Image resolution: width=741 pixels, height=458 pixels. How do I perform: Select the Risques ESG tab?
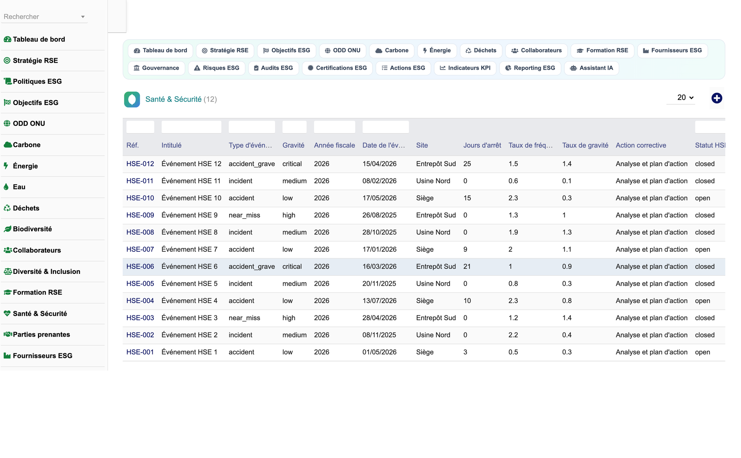pos(216,68)
